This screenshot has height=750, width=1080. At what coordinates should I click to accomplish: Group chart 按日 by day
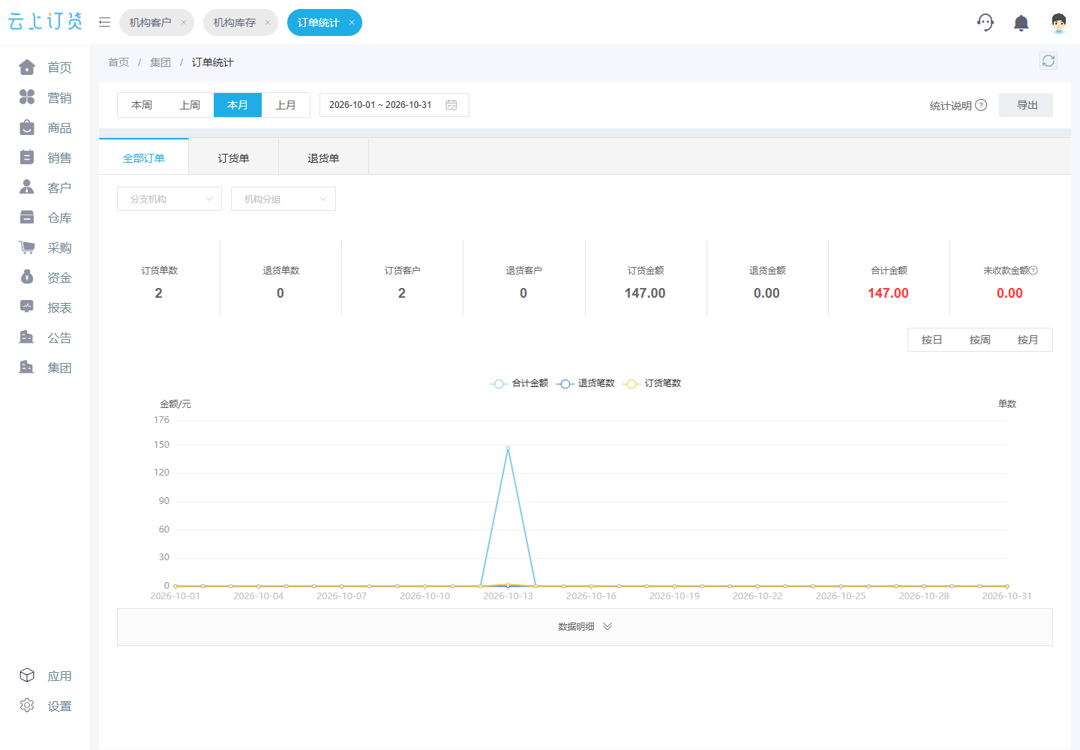click(x=931, y=340)
